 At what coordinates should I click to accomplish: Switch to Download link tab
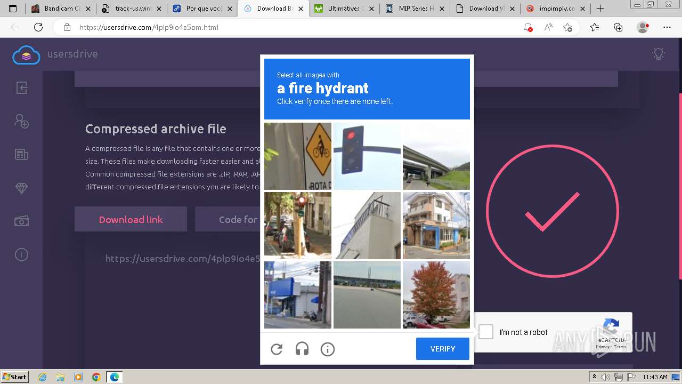[x=131, y=219]
